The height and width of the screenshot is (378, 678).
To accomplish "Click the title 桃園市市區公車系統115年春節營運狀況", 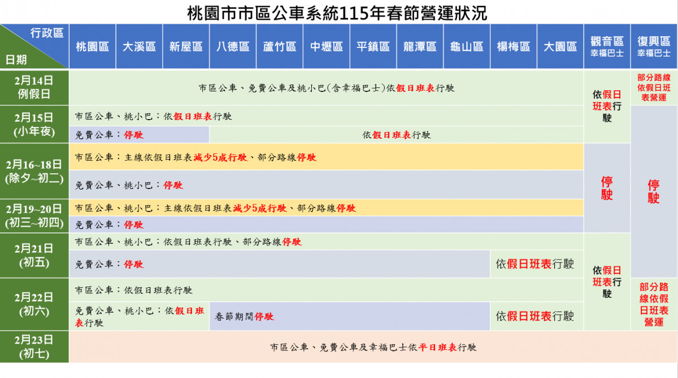I will tap(339, 11).
